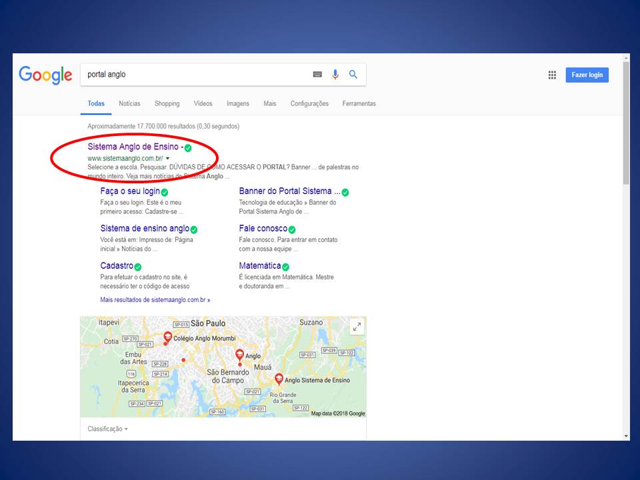Click the Google logo

click(x=45, y=75)
